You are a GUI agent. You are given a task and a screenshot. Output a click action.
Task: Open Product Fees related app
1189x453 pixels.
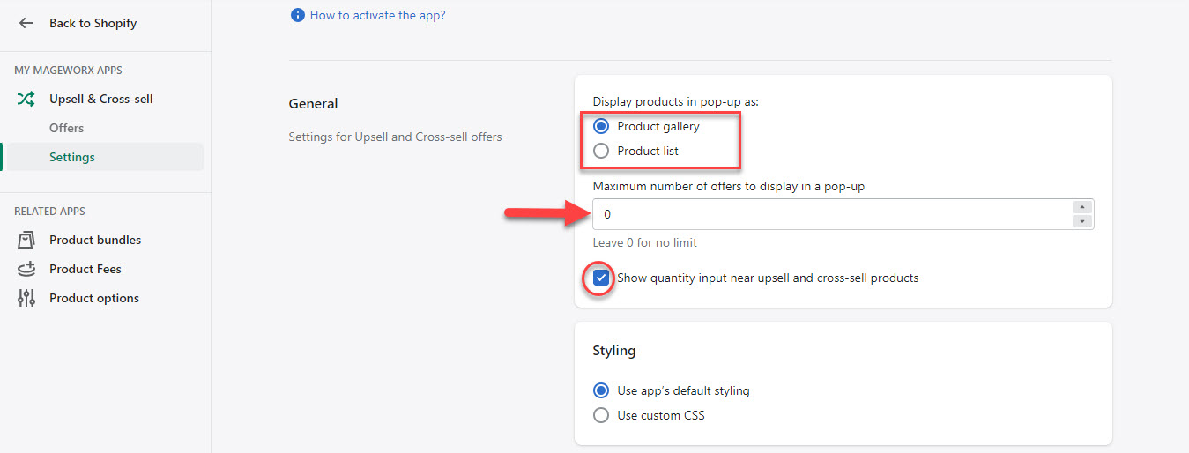pos(85,269)
